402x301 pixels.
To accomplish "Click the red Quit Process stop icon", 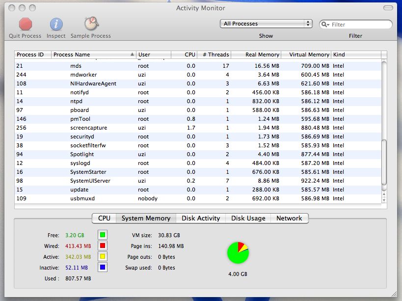I will 26,25.
